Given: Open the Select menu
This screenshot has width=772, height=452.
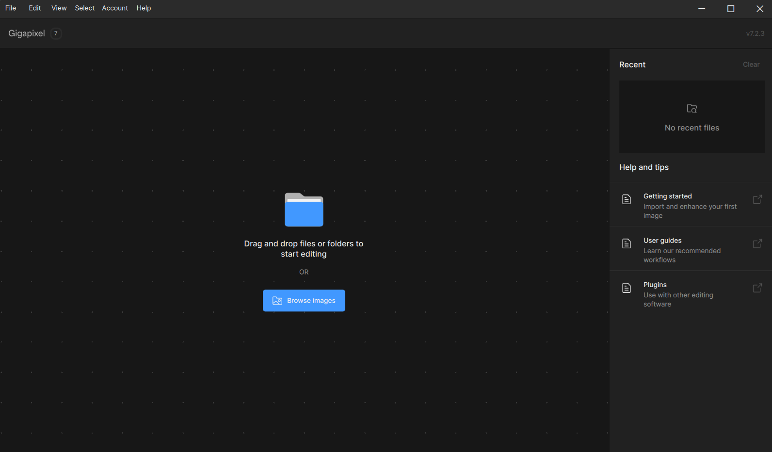Looking at the screenshot, I should pyautogui.click(x=84, y=8).
